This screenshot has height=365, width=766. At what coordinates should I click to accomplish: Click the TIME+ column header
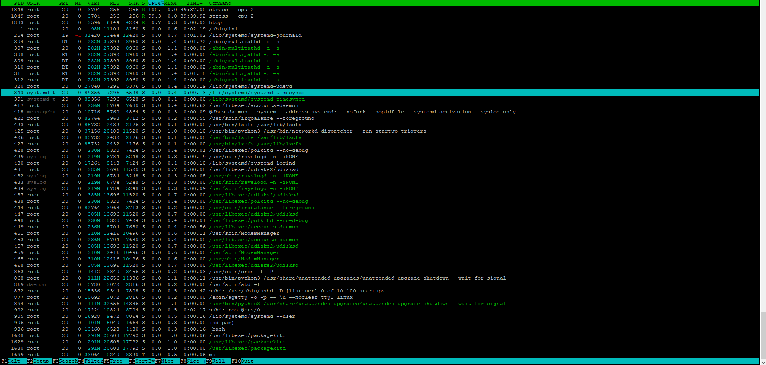pyautogui.click(x=195, y=3)
